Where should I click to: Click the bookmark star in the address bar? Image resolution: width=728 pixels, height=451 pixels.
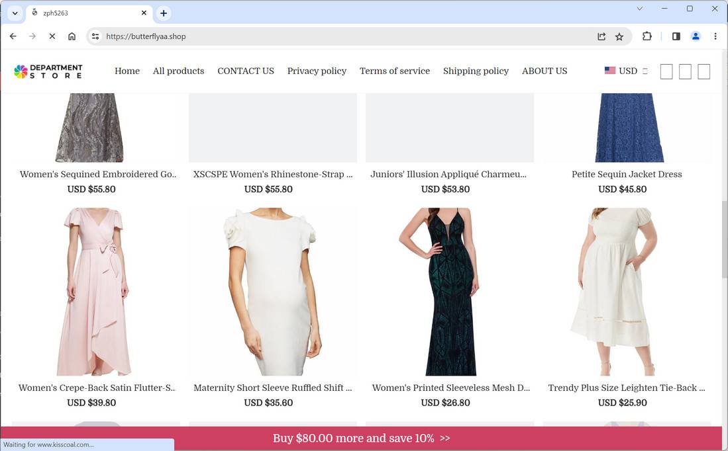pyautogui.click(x=619, y=36)
